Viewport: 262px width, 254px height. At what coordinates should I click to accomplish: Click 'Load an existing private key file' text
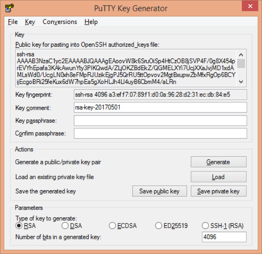[54, 177]
